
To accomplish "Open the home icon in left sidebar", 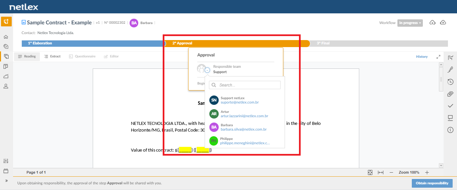I will click(x=6, y=37).
